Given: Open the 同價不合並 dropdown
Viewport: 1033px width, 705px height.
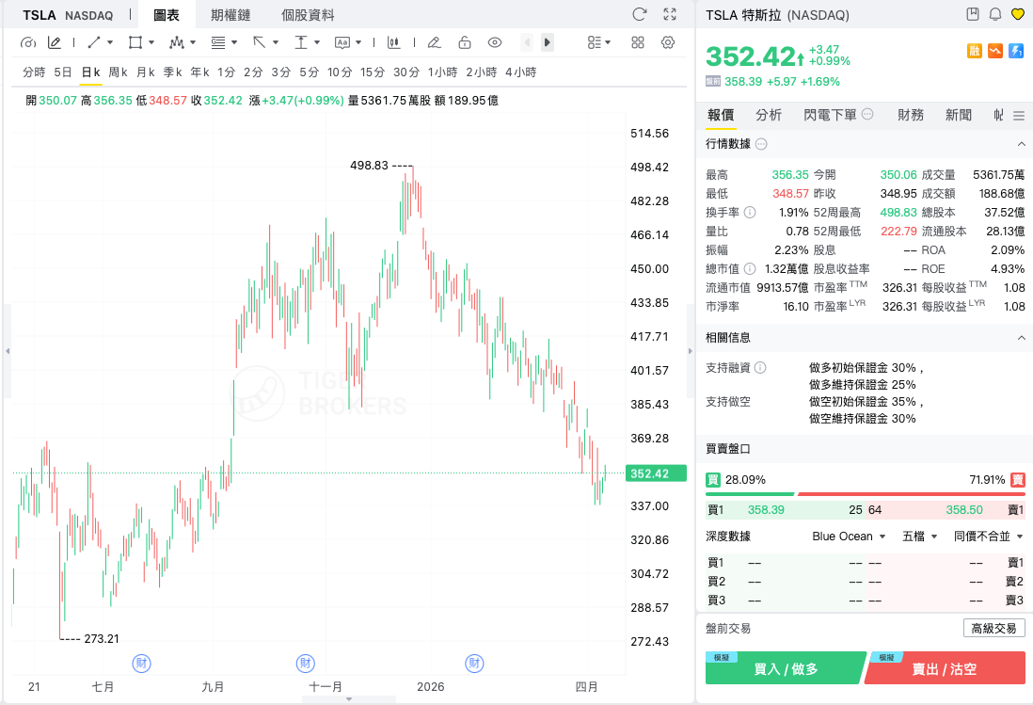Looking at the screenshot, I should coord(988,537).
